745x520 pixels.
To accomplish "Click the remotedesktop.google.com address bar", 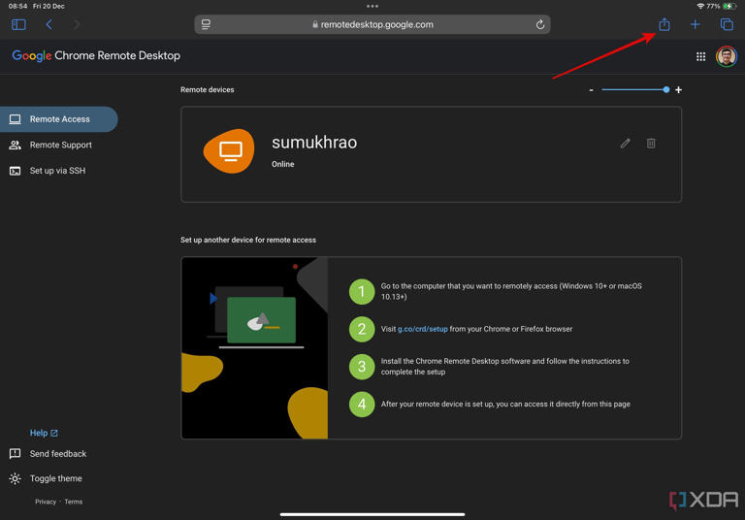I will click(372, 24).
